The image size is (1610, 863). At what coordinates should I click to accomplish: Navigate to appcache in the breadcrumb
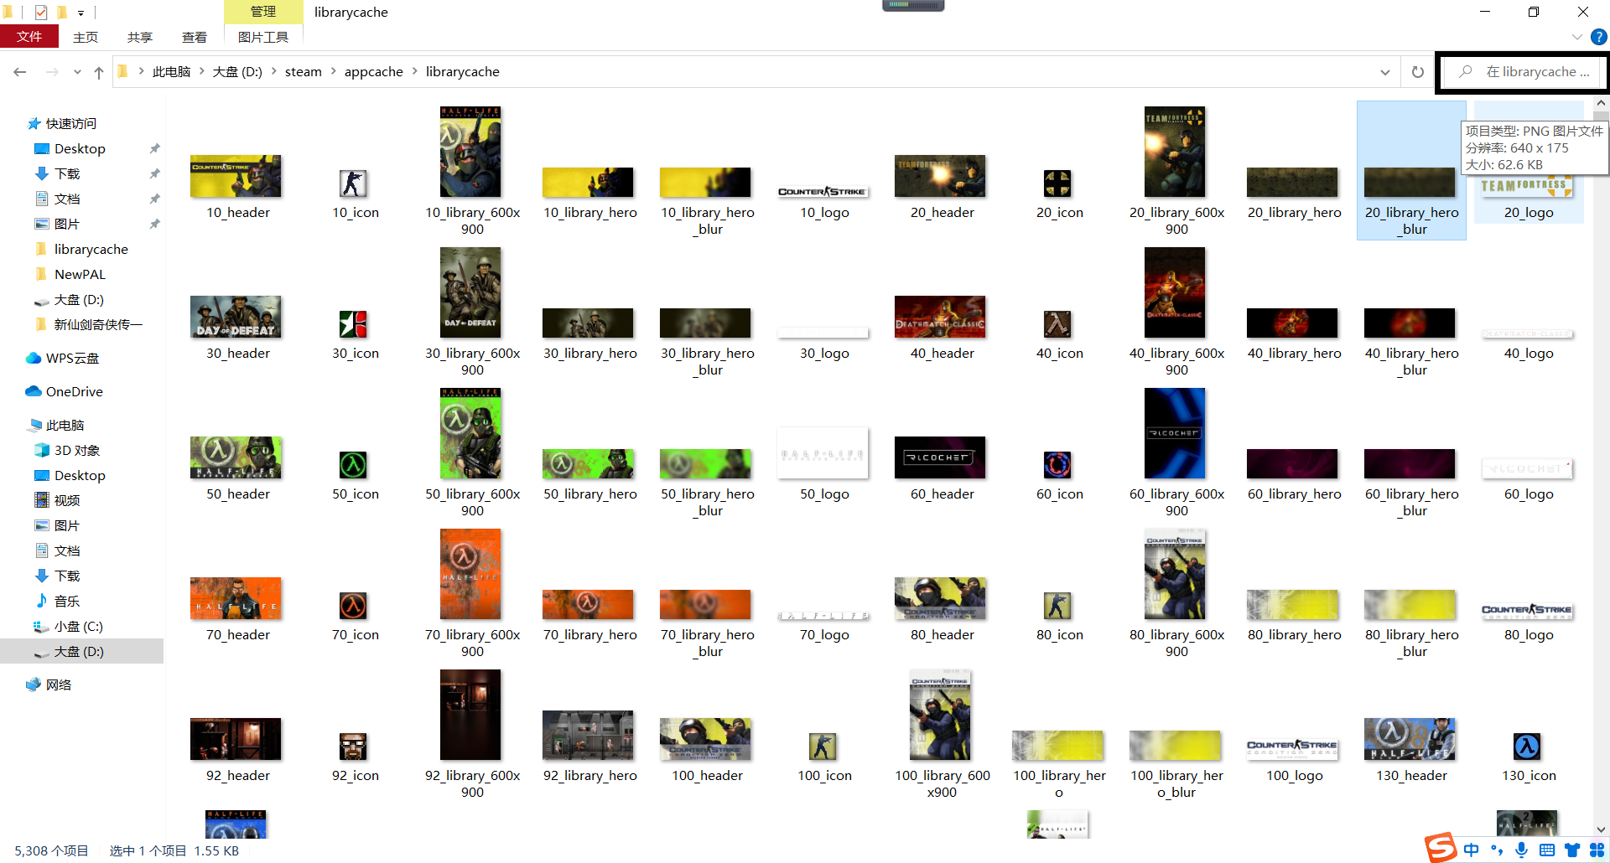pyautogui.click(x=374, y=72)
